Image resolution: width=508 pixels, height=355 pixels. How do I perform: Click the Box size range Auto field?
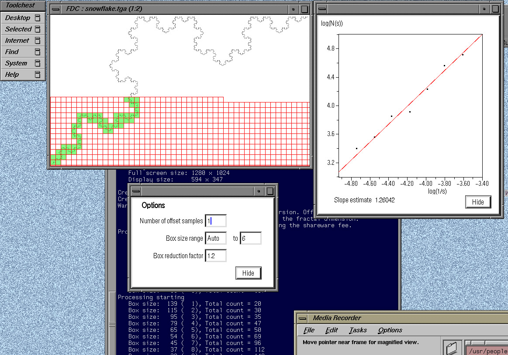point(215,239)
